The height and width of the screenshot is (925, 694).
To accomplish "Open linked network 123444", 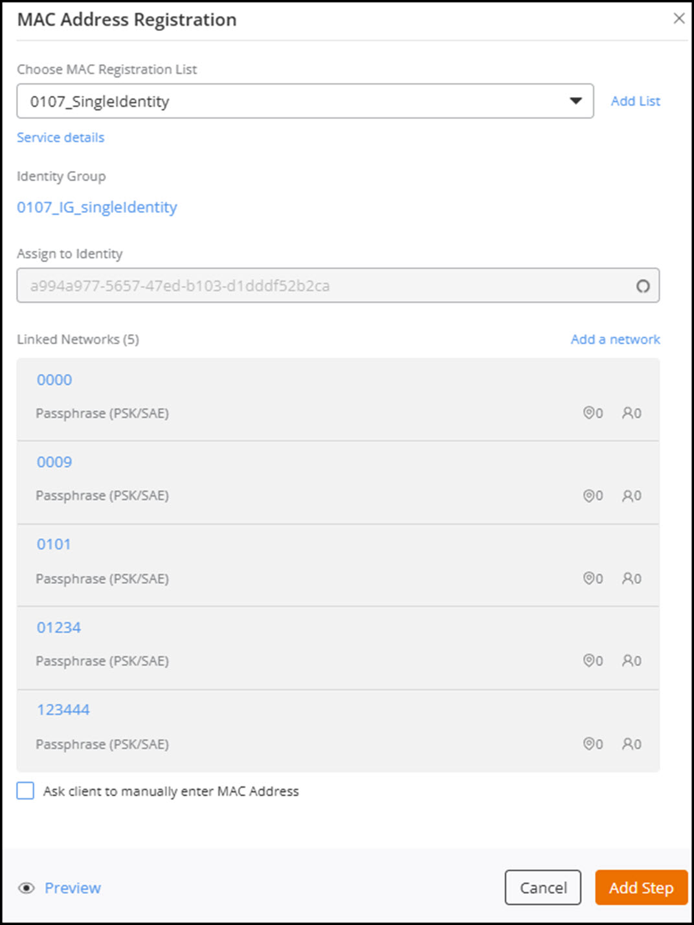I will pos(63,709).
